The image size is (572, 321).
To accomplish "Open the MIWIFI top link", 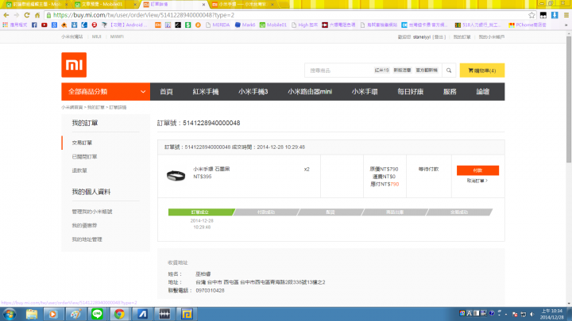I will pyautogui.click(x=117, y=36).
